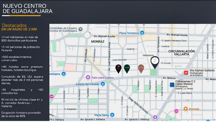Open the Plaza Terranova text label
Viewport: 216px width, 122px height.
click(x=129, y=33)
